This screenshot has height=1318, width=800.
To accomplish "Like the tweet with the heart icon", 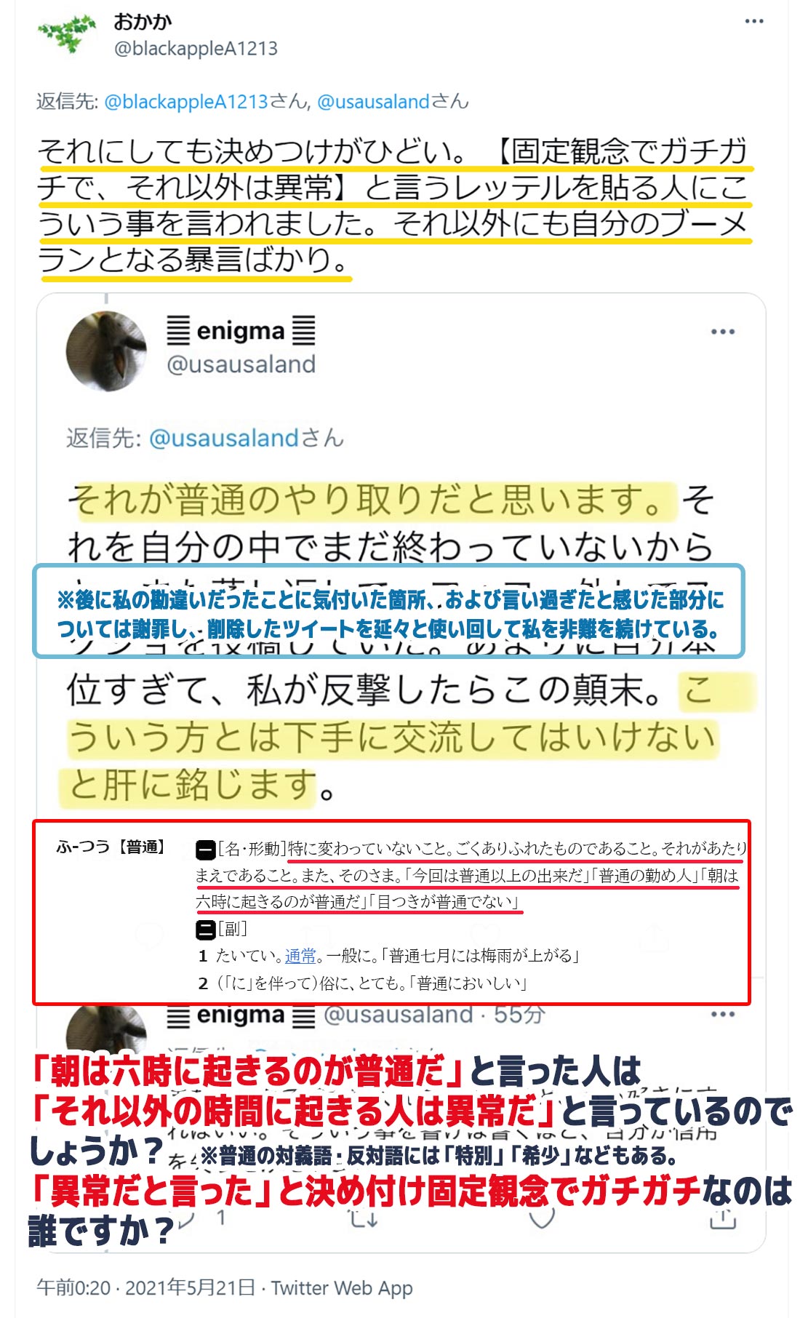I will (542, 1216).
